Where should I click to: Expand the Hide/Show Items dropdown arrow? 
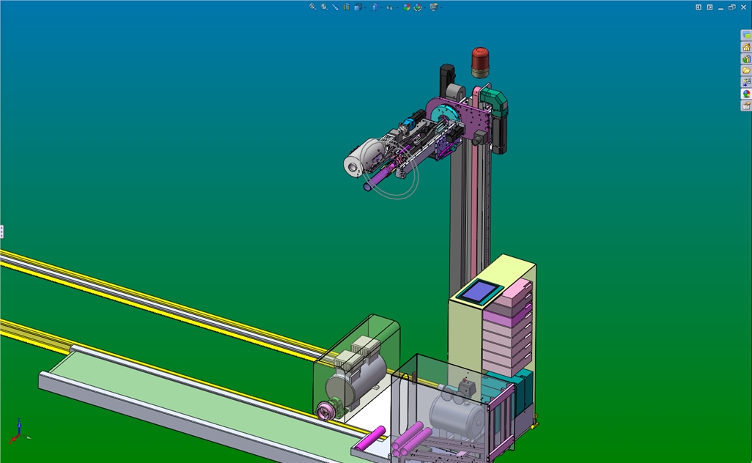[x=397, y=7]
